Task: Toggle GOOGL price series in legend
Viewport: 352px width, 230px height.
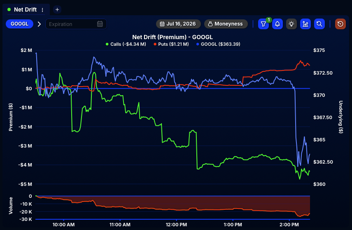Action: [x=218, y=44]
